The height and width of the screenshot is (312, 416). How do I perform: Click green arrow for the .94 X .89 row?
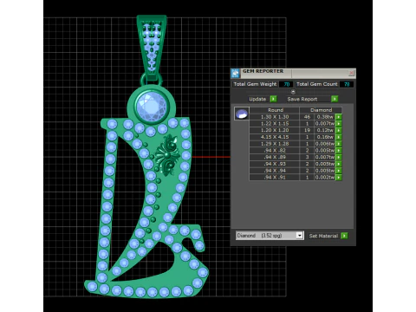click(339, 157)
